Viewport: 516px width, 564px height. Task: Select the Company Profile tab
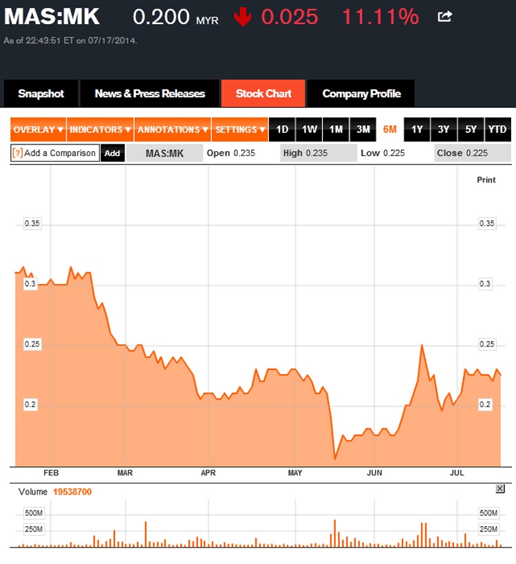pos(360,94)
